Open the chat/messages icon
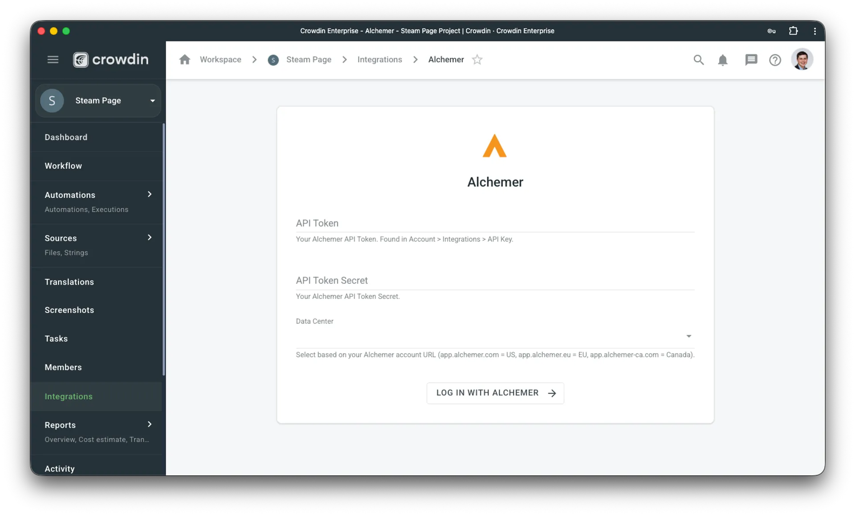This screenshot has height=515, width=855. coord(751,59)
